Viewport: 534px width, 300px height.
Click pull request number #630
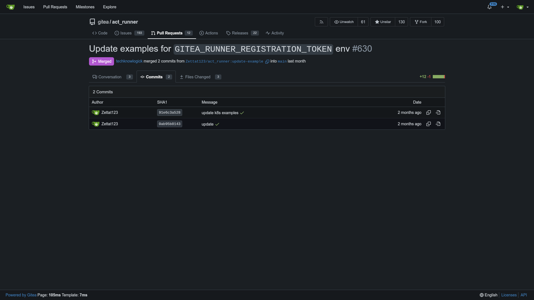click(362, 49)
